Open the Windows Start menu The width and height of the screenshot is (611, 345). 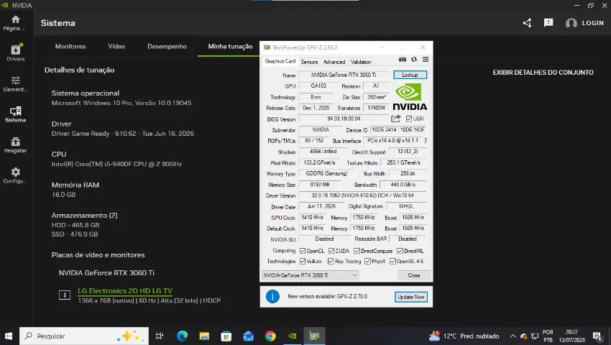click(x=9, y=336)
